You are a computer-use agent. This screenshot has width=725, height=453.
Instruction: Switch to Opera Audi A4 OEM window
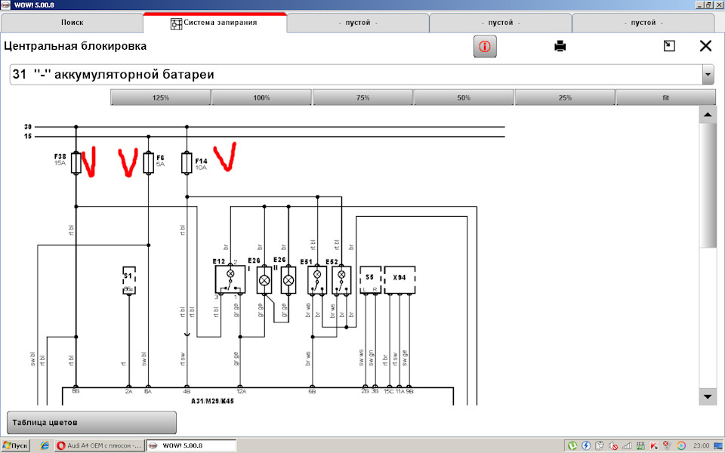(x=99, y=445)
